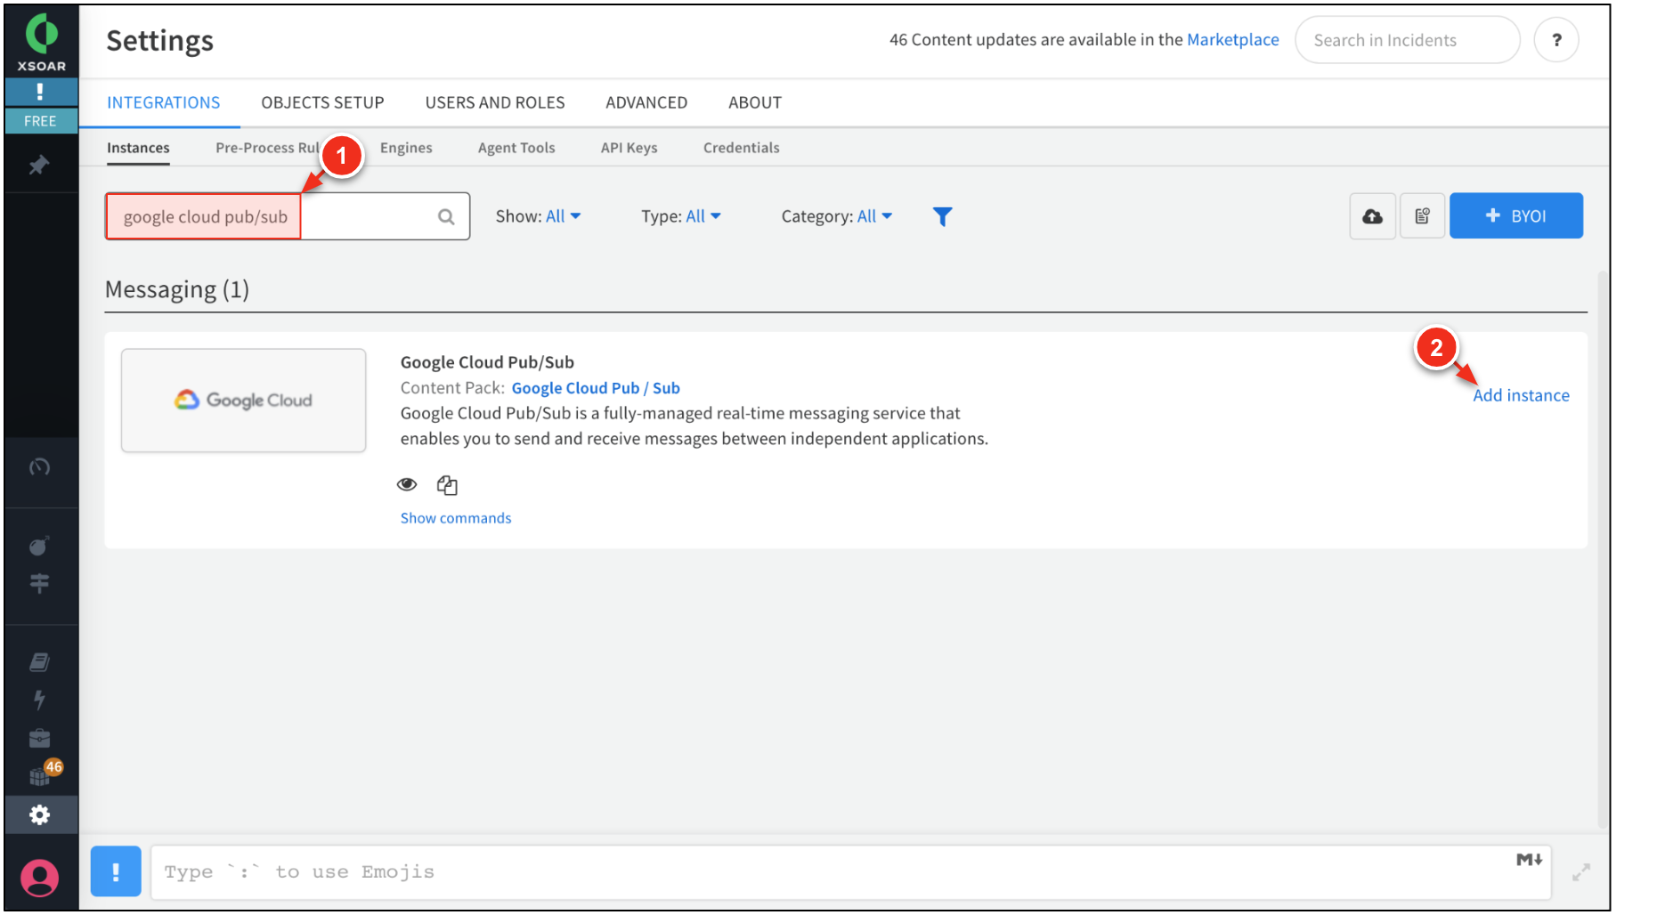Switch to the OBJECTS SETUP tab

322,102
